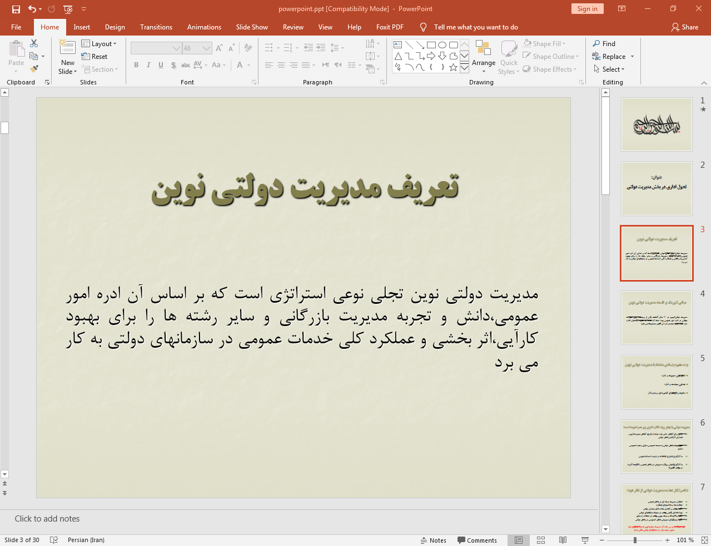Viewport: 711px width, 546px height.
Task: Adjust the zoom slider handle
Action: [635, 540]
